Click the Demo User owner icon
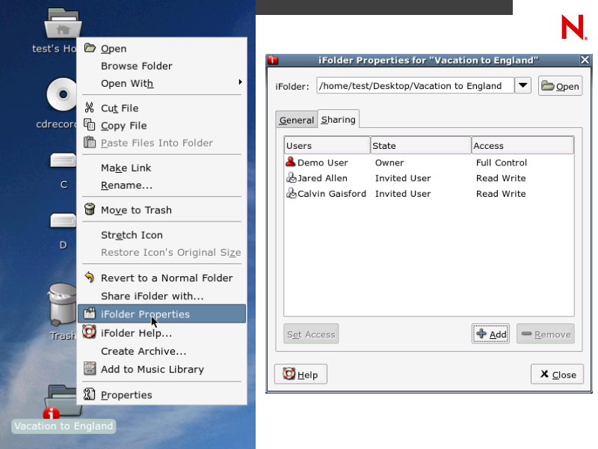598x449 pixels. click(291, 162)
